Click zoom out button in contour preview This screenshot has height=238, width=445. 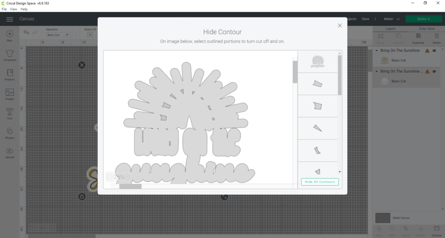[110, 177]
